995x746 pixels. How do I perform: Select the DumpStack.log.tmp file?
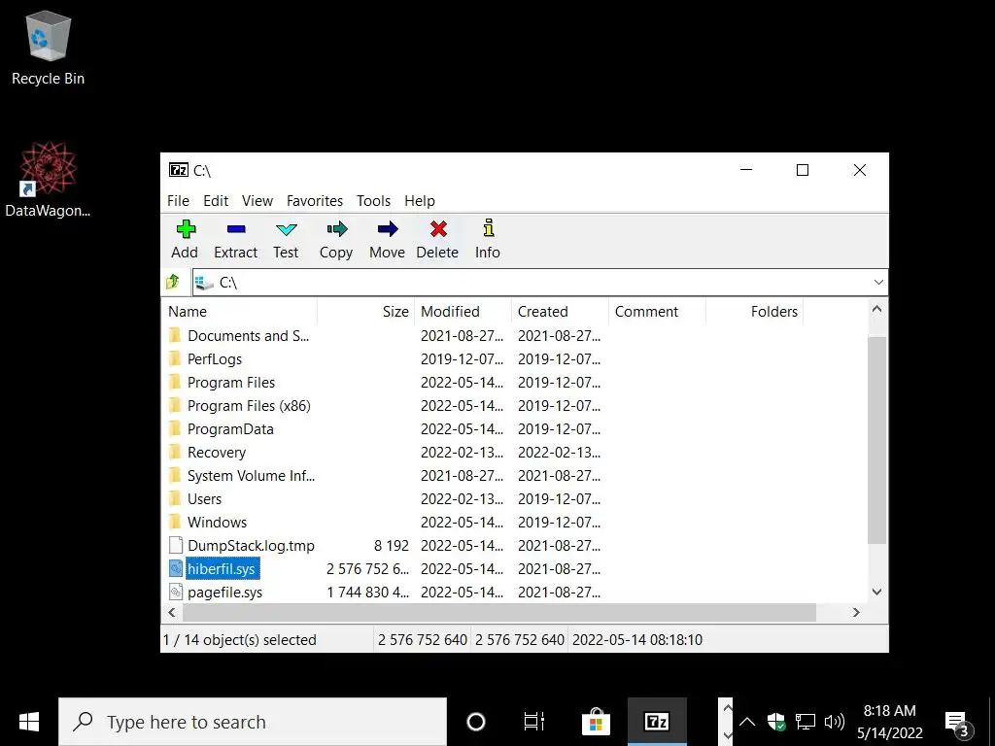pos(242,546)
